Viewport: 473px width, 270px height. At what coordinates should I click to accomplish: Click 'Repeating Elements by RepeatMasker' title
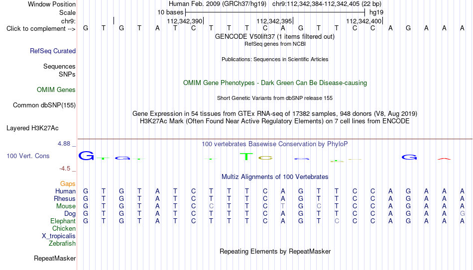coord(275,251)
